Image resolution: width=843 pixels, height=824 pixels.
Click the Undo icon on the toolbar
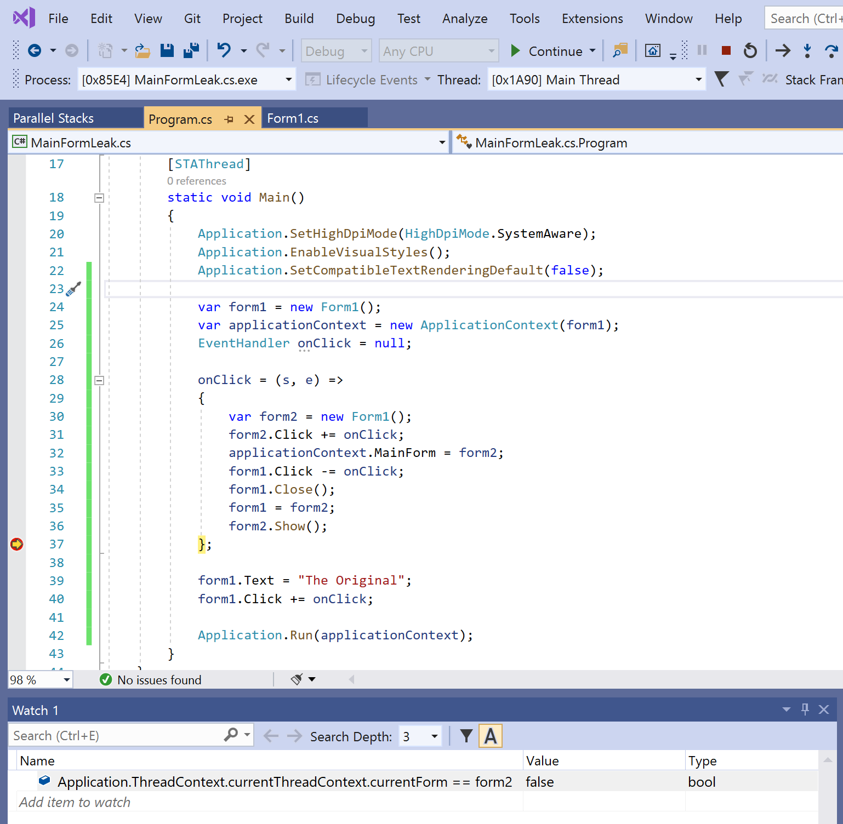pyautogui.click(x=223, y=50)
